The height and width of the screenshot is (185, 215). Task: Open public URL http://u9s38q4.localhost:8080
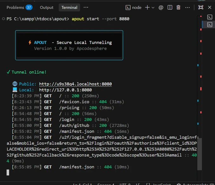[76, 84]
